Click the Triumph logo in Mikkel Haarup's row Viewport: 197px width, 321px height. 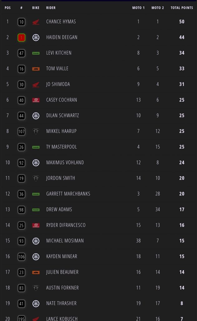[x=36, y=131]
